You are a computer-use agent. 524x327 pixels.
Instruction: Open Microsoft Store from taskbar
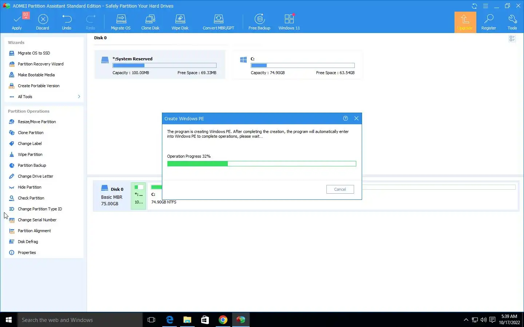pos(205,320)
